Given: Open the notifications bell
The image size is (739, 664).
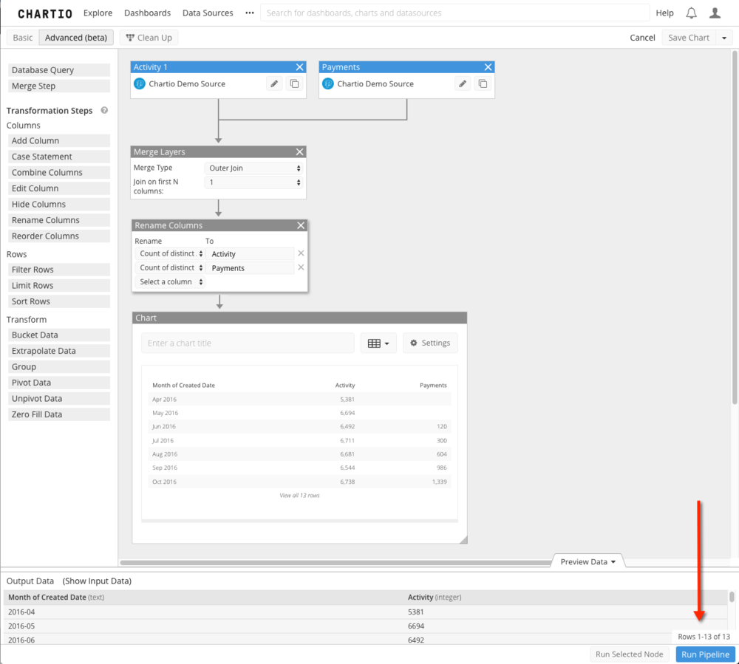Looking at the screenshot, I should pyautogui.click(x=691, y=13).
